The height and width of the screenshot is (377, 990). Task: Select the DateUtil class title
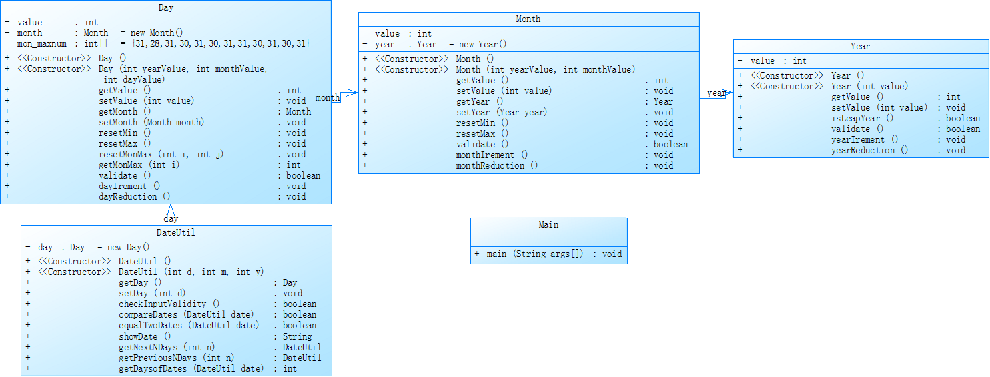pos(176,232)
